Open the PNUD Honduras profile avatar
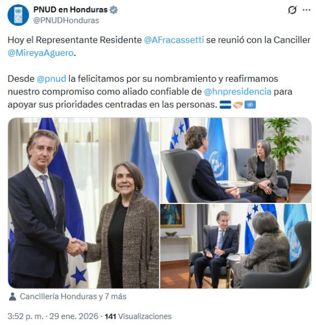The height and width of the screenshot is (325, 316). click(18, 15)
